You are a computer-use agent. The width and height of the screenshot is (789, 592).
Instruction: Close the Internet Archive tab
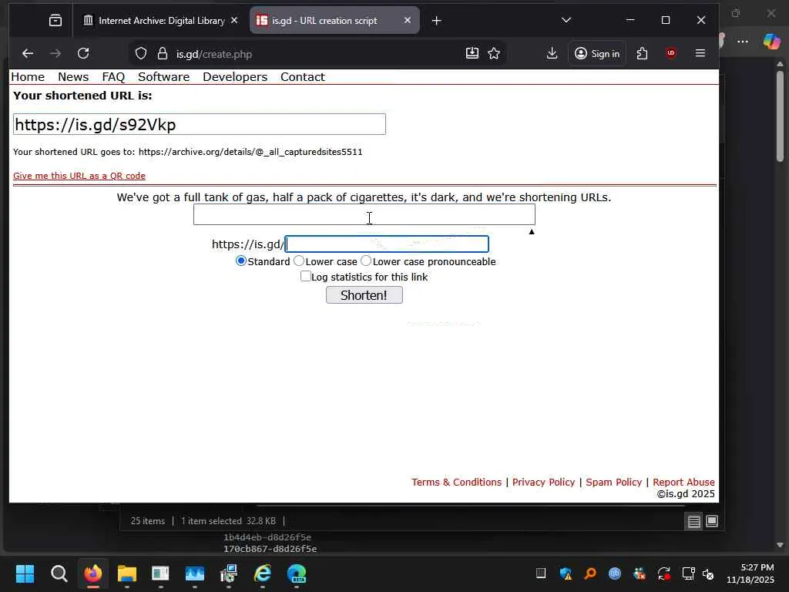(x=234, y=20)
